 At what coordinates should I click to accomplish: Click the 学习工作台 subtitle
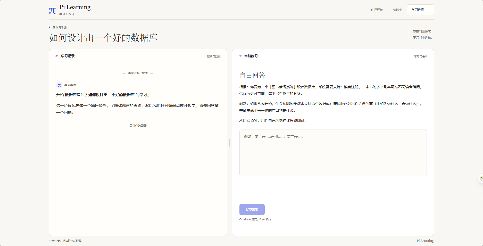coord(66,14)
